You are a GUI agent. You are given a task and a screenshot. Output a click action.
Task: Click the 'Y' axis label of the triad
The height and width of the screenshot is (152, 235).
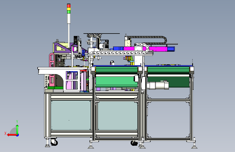pyautogui.click(x=17, y=122)
